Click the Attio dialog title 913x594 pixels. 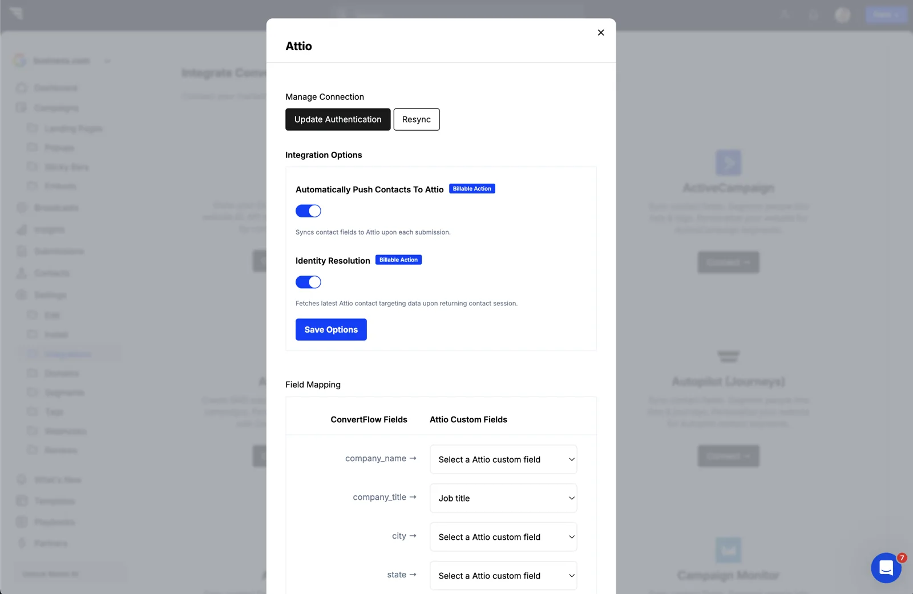pyautogui.click(x=299, y=46)
